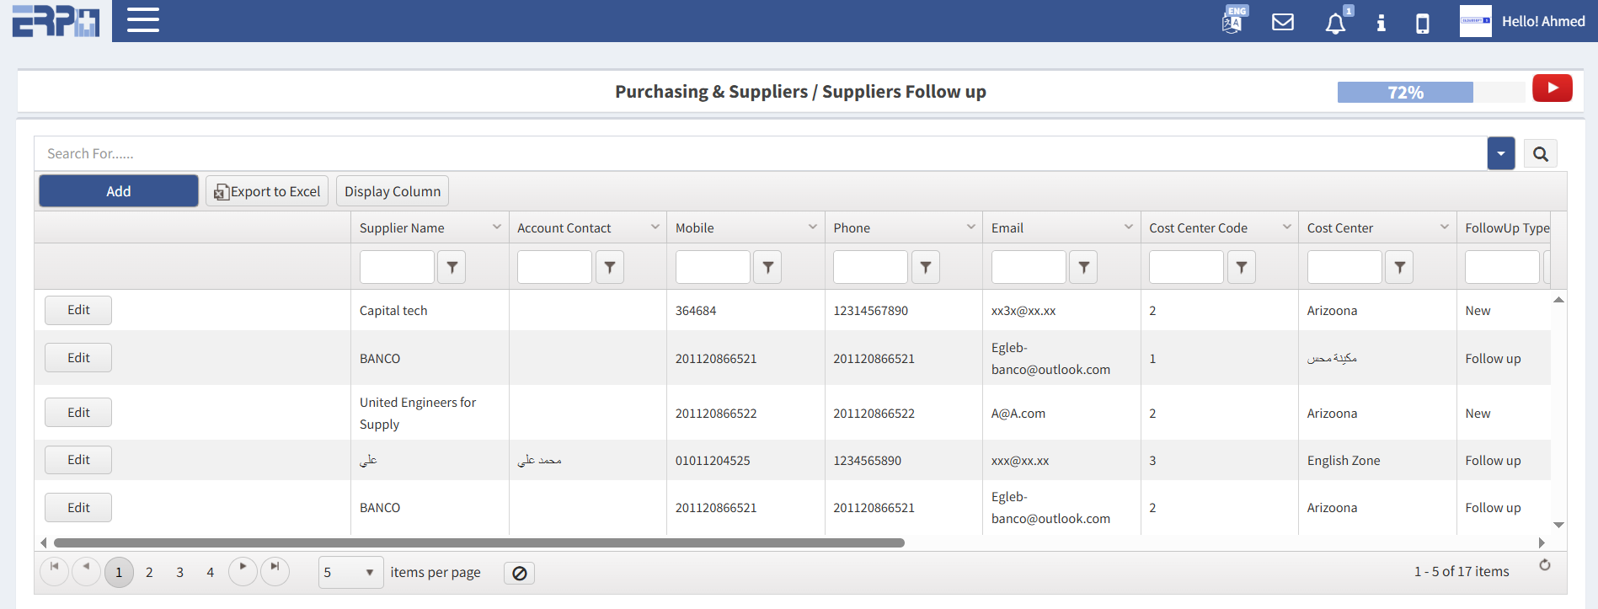Click the Supplier Name filter funnel
The height and width of the screenshot is (609, 1598).
452,267
